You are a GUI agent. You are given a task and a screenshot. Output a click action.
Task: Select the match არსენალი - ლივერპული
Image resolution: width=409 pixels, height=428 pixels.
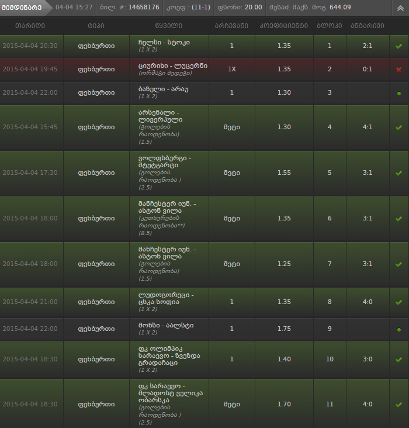(x=161, y=116)
